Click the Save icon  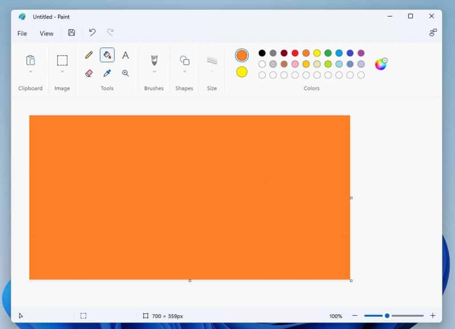72,32
